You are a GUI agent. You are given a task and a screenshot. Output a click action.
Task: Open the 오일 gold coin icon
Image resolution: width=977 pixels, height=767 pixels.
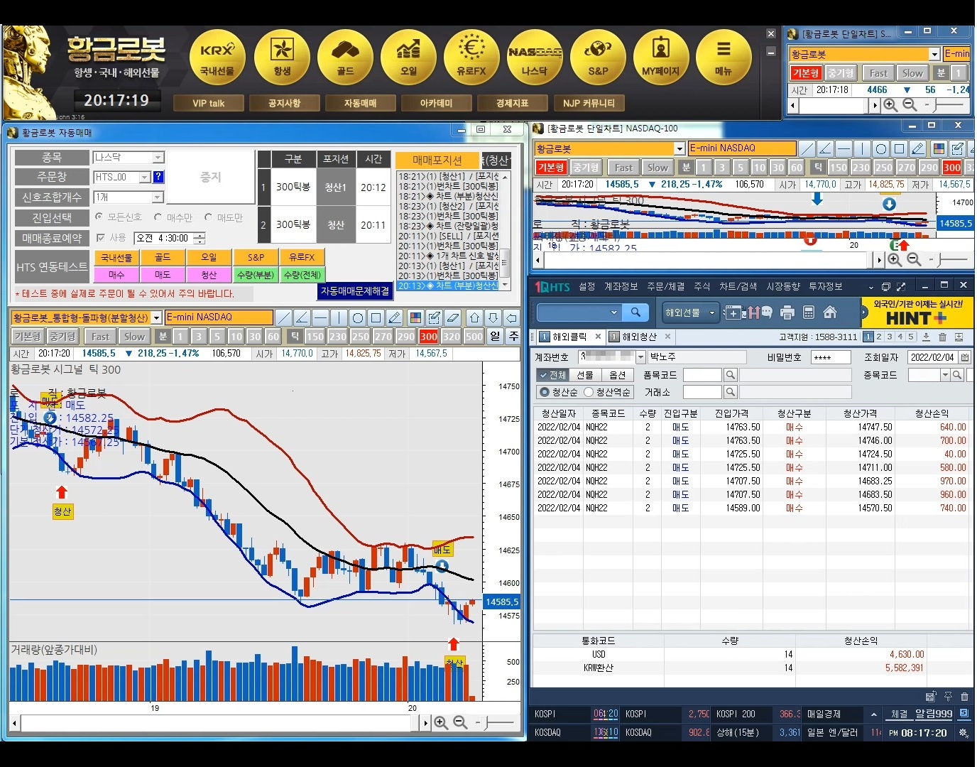coord(408,58)
